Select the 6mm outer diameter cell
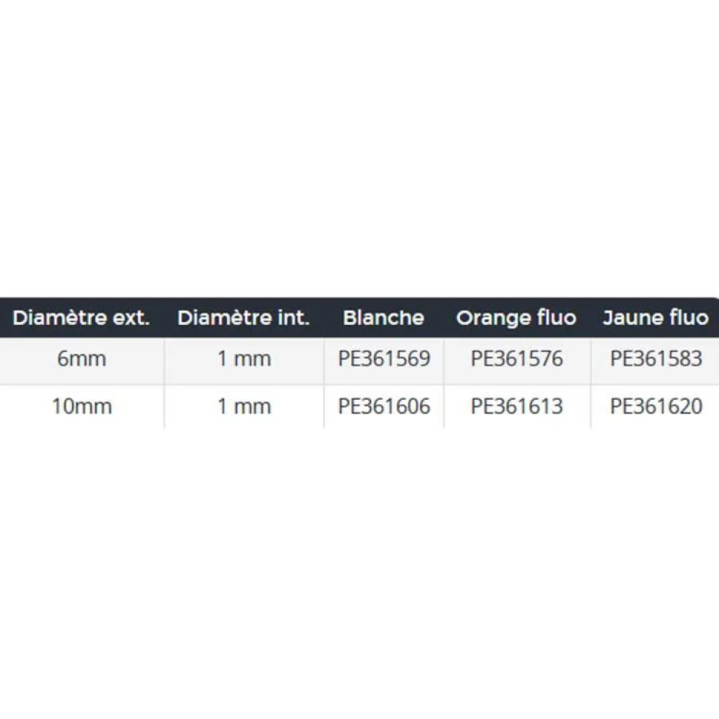719x719 pixels. (x=81, y=359)
